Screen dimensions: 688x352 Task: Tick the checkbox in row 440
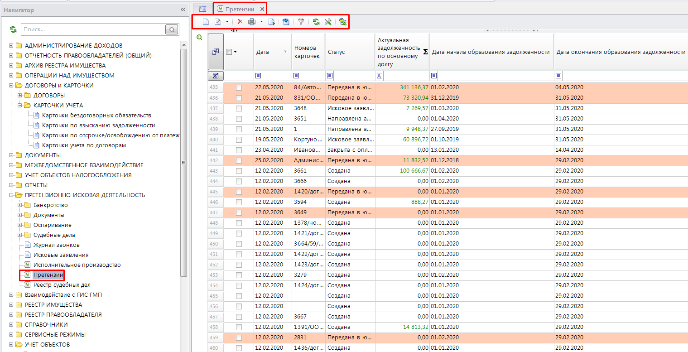[239, 140]
